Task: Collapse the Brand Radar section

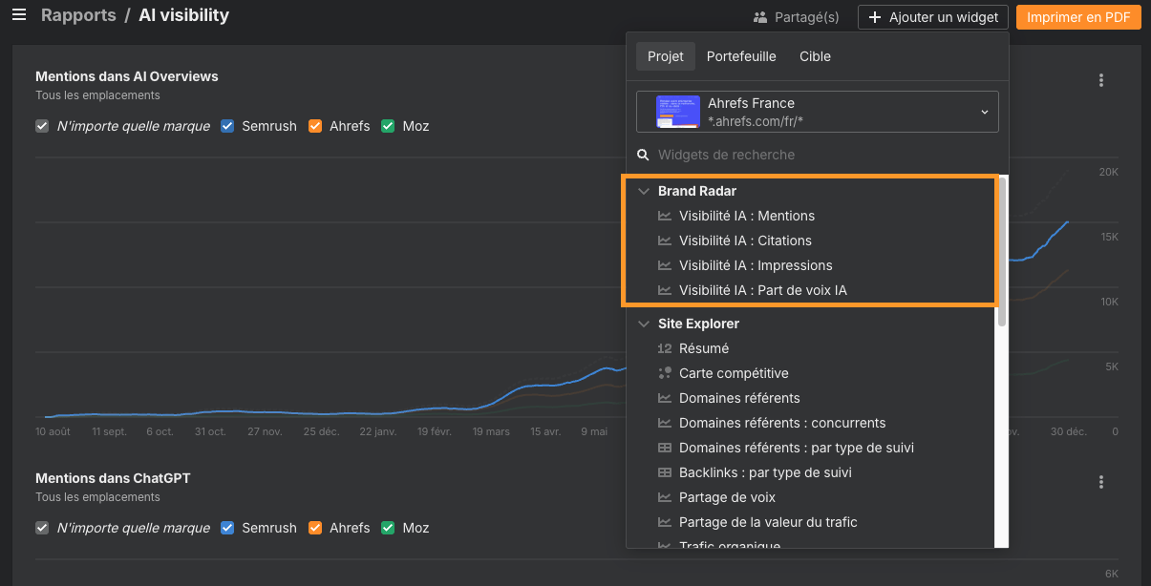Action: [x=644, y=191]
